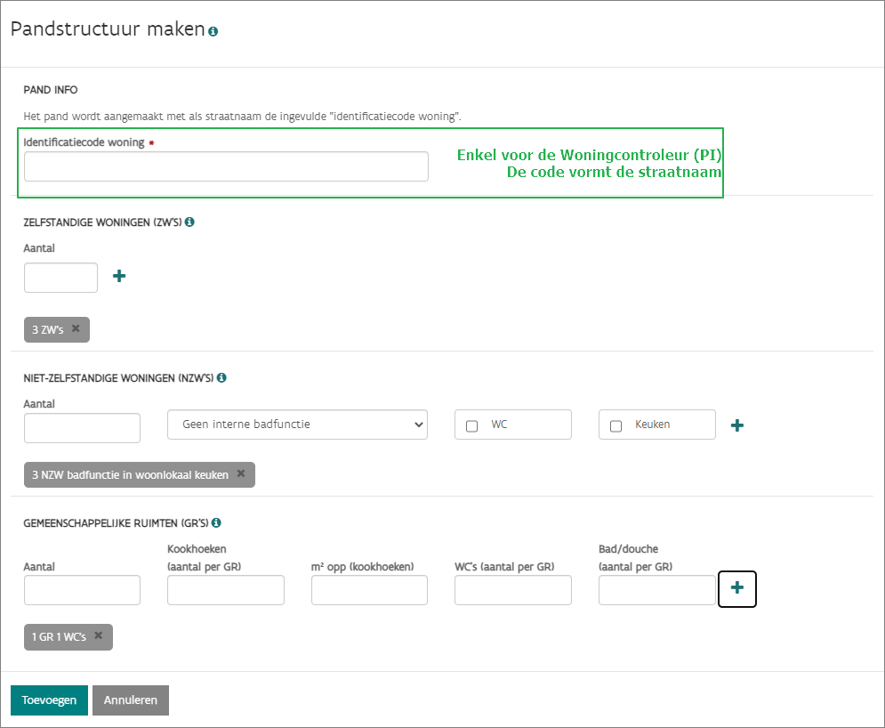Select the Kookhoeken aantal per GR field

pyautogui.click(x=226, y=590)
